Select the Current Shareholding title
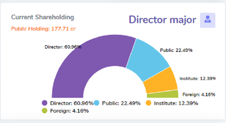The height and width of the screenshot is (123, 226). click(x=42, y=17)
